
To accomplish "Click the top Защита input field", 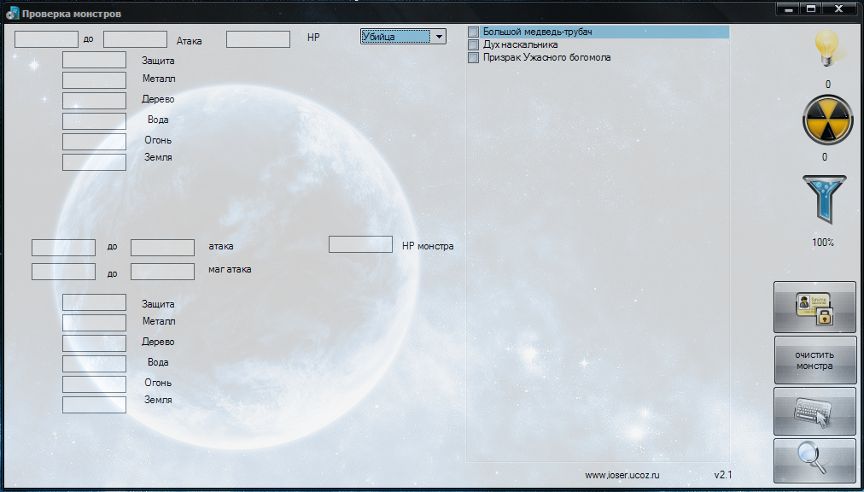I will (94, 60).
